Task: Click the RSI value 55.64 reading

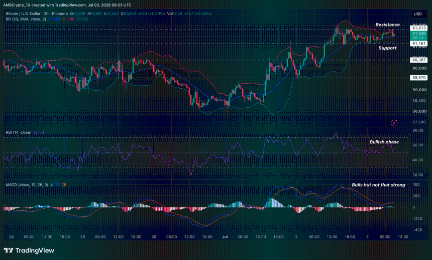Action: (x=39, y=132)
